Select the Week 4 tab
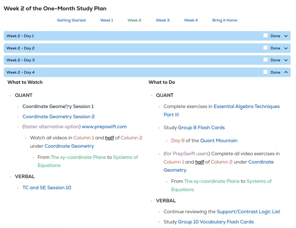Image resolution: width=296 pixels, height=228 pixels. [x=191, y=20]
